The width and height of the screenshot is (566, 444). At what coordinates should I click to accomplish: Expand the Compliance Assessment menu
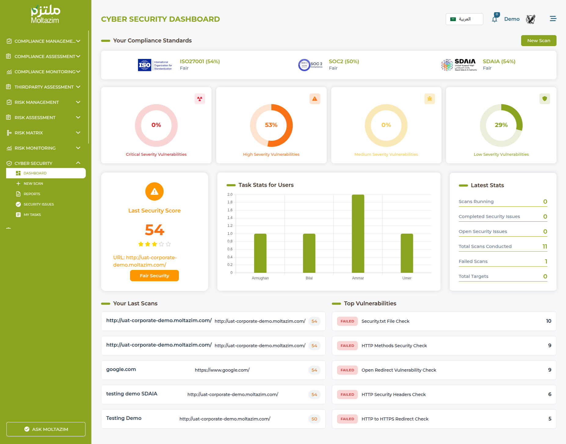pos(44,56)
